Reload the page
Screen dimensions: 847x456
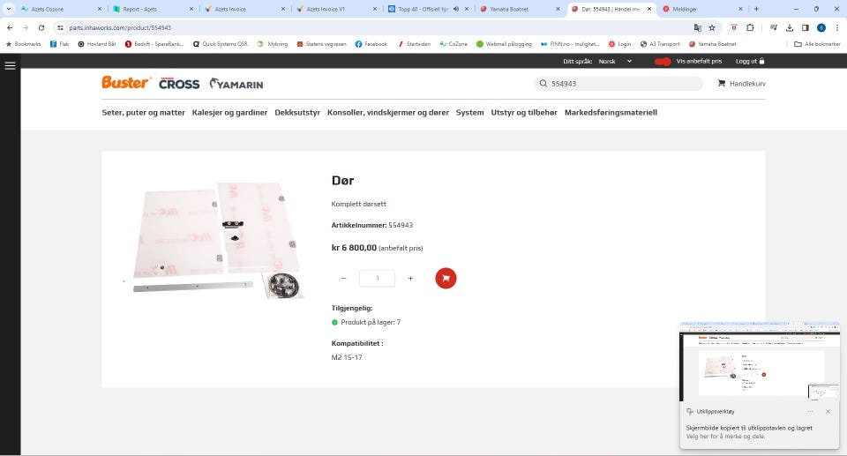coord(41,27)
